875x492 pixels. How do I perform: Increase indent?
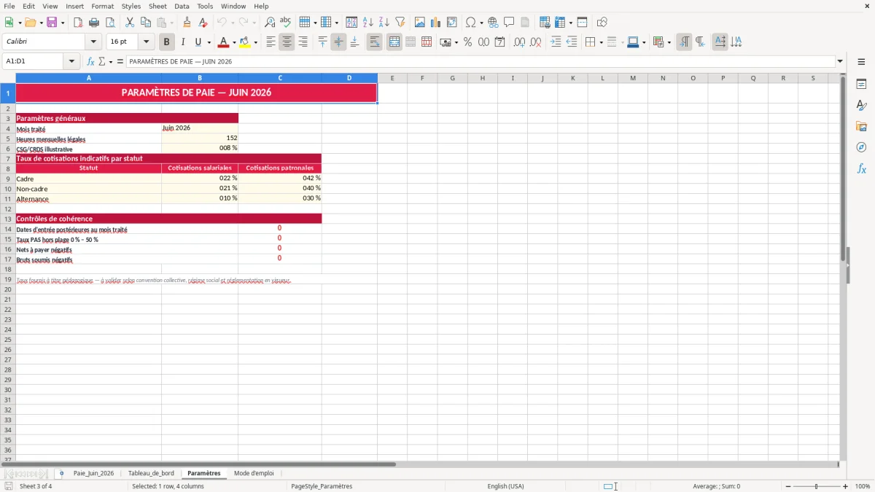[556, 42]
